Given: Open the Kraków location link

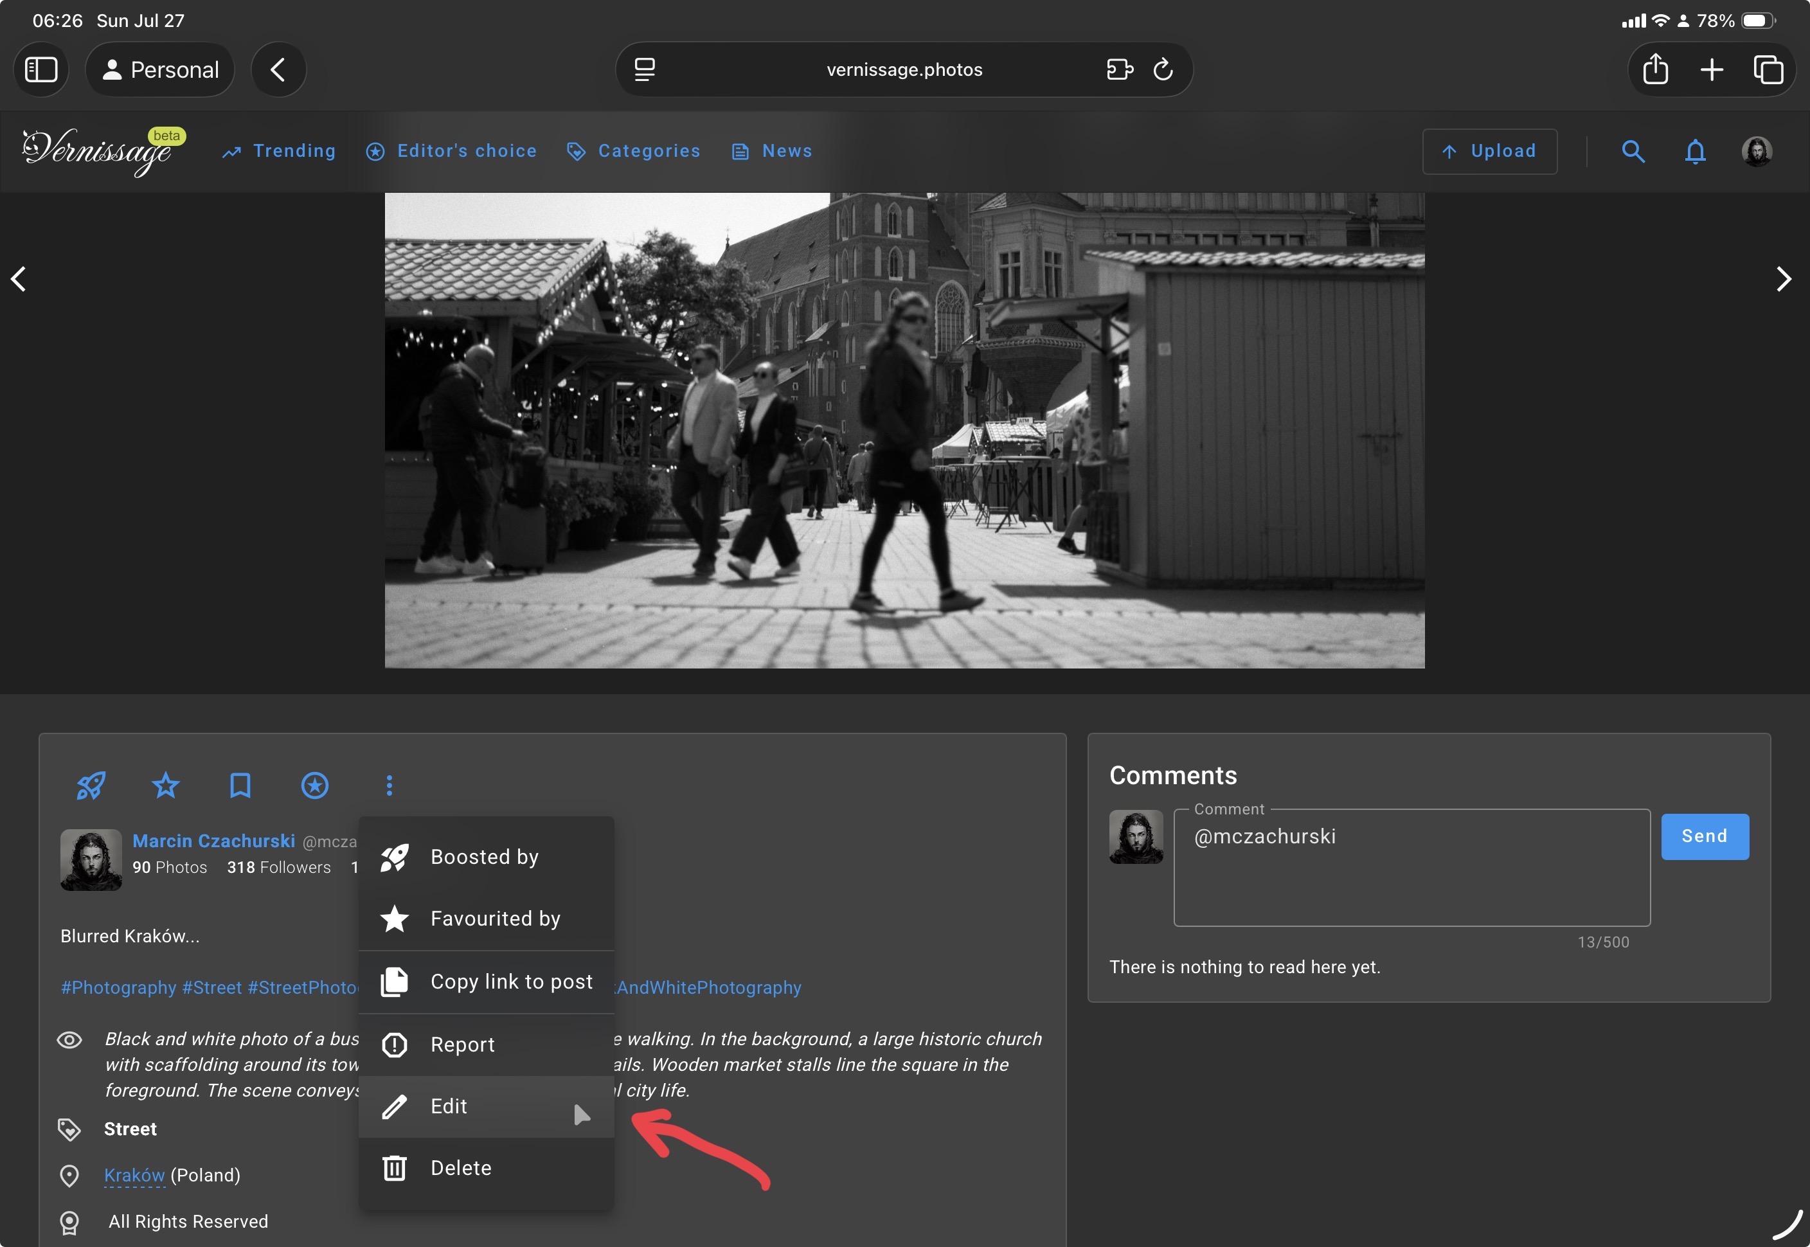Looking at the screenshot, I should 134,1174.
